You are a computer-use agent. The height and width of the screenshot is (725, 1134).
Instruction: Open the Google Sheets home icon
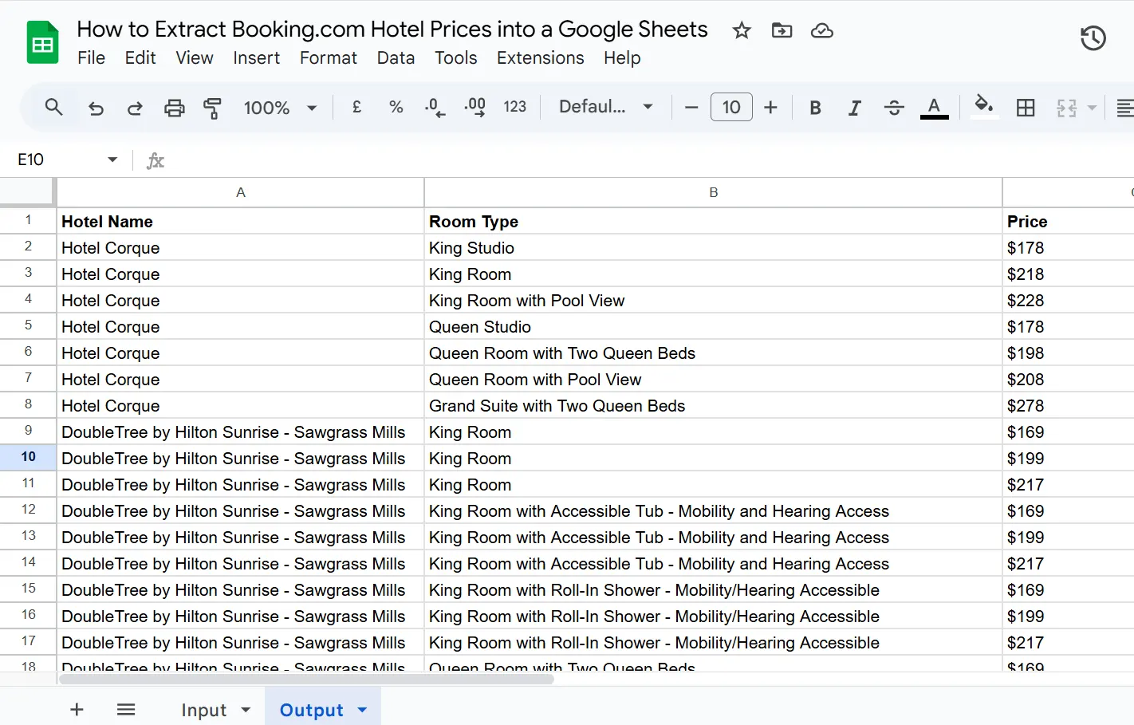click(42, 43)
